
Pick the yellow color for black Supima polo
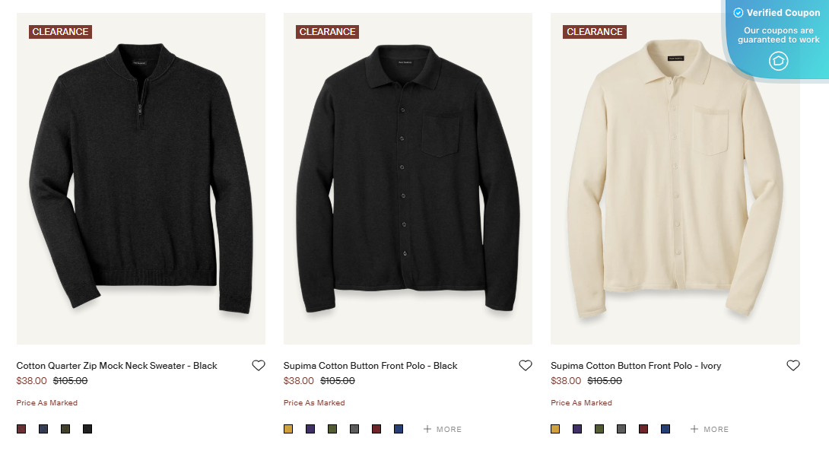tap(287, 428)
